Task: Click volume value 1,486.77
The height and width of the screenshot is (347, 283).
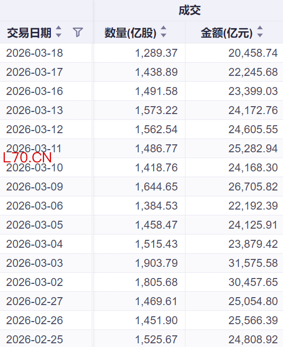Action: point(156,149)
